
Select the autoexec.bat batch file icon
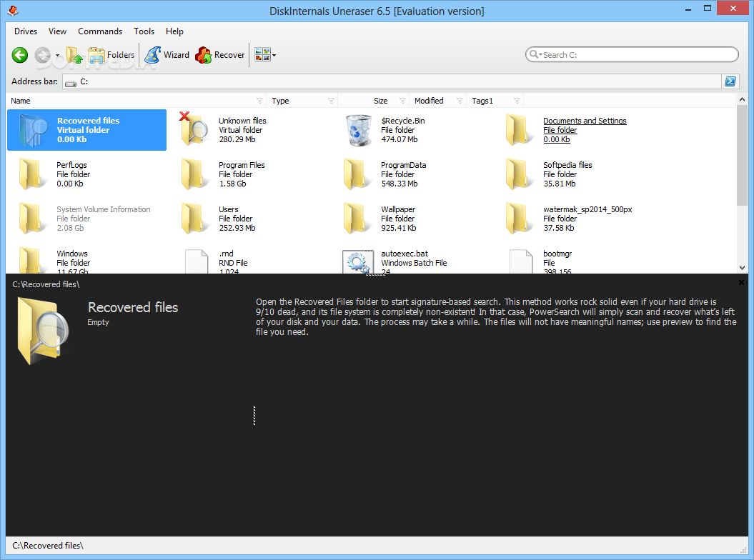click(x=358, y=261)
